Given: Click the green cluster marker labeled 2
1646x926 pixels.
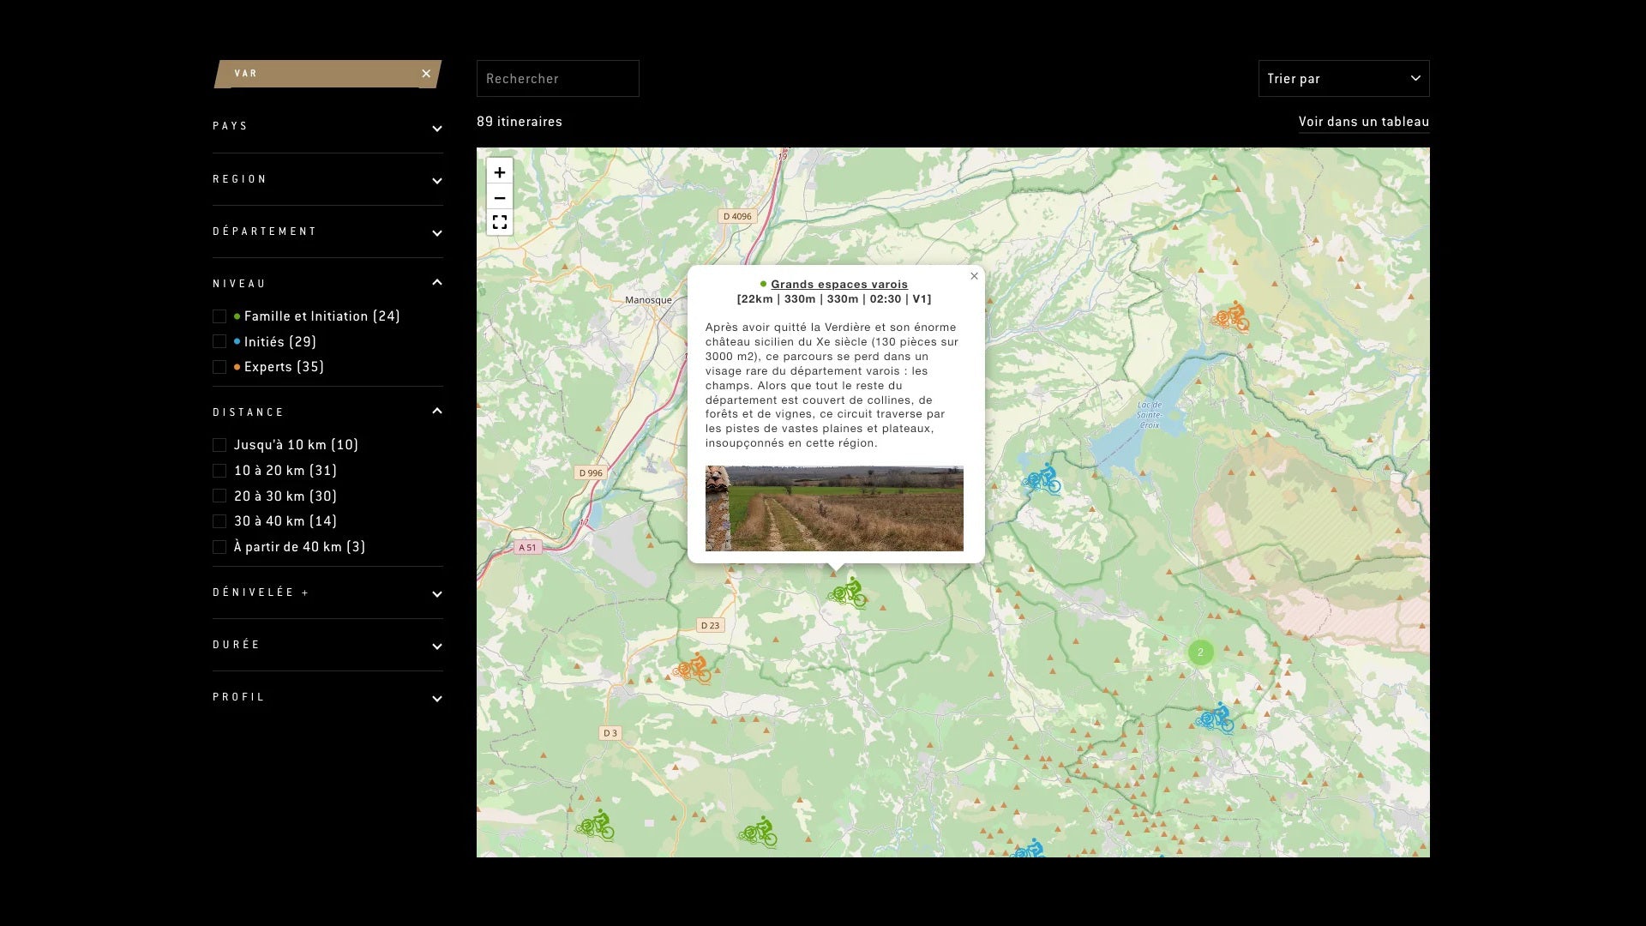Looking at the screenshot, I should coord(1200,652).
